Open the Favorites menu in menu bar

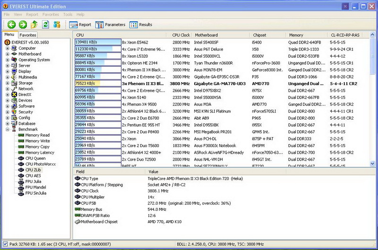51,15
